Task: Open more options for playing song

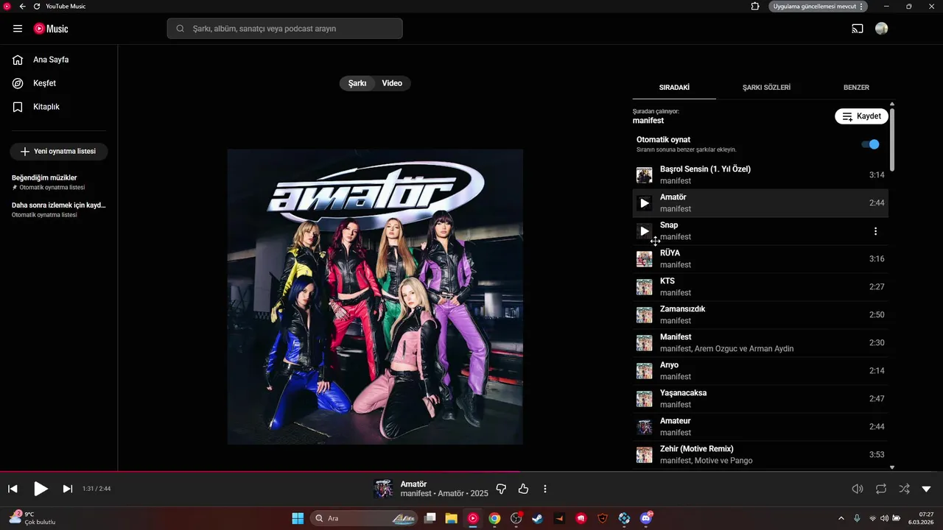Action: (x=545, y=489)
